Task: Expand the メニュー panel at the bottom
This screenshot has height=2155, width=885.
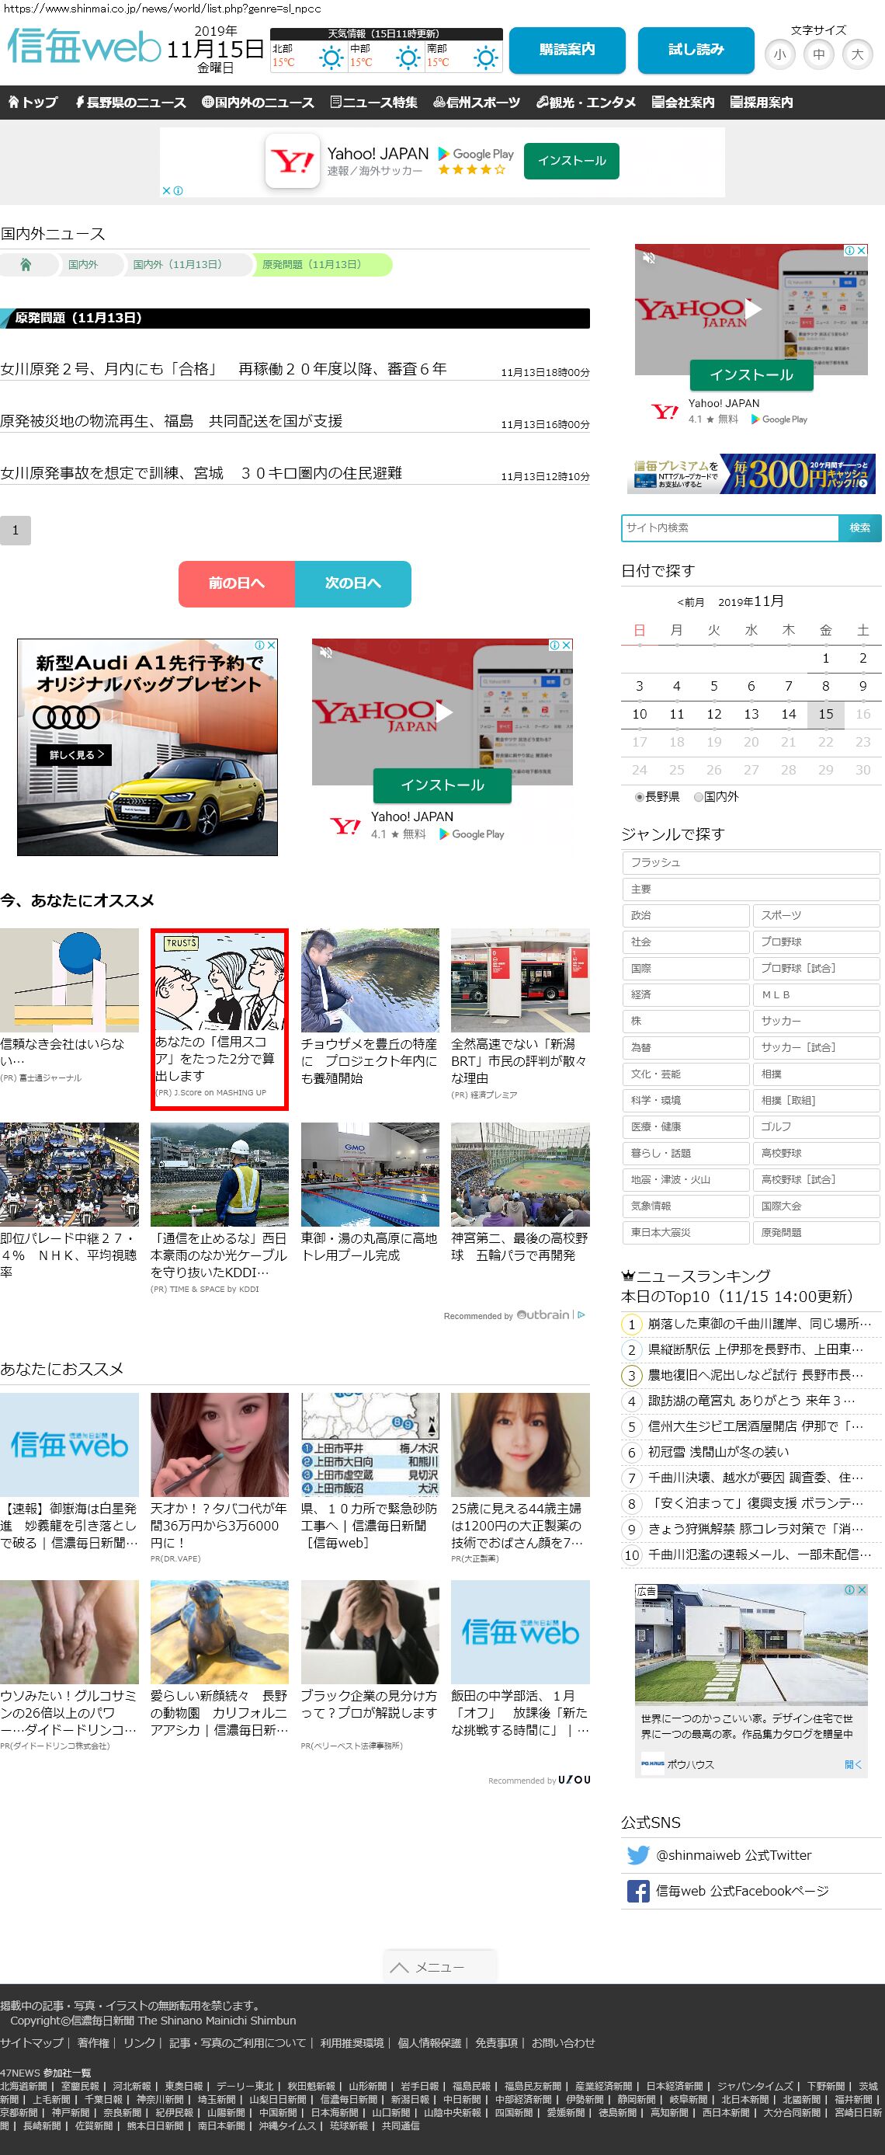Action: 439,1967
